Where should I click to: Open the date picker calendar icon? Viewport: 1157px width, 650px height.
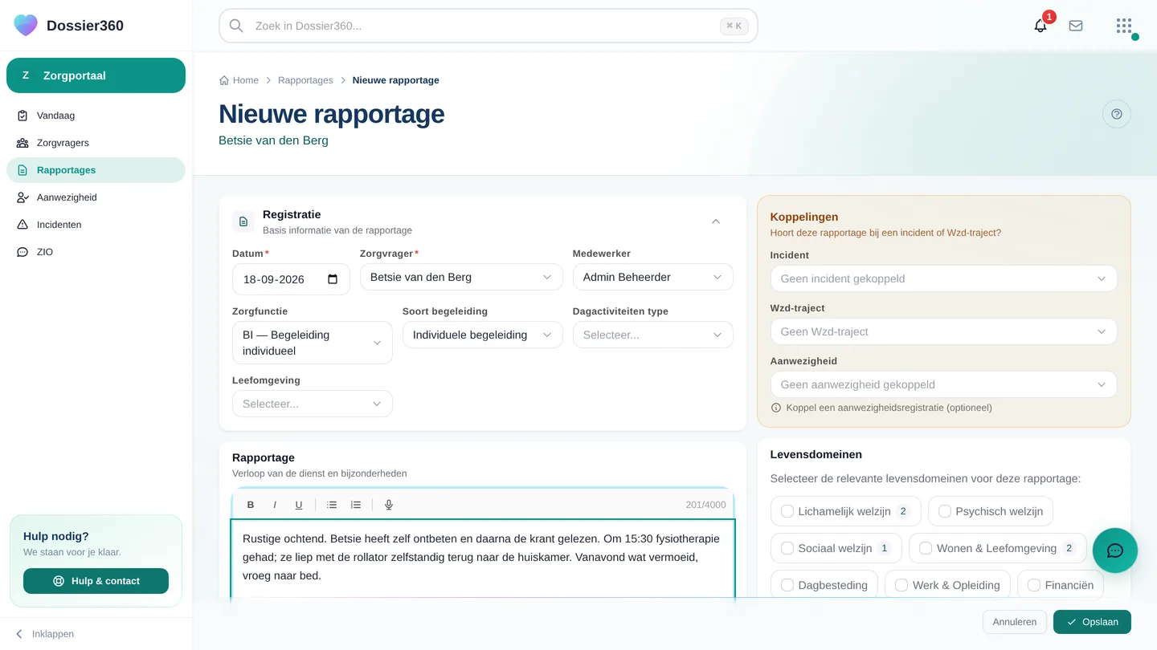click(333, 279)
